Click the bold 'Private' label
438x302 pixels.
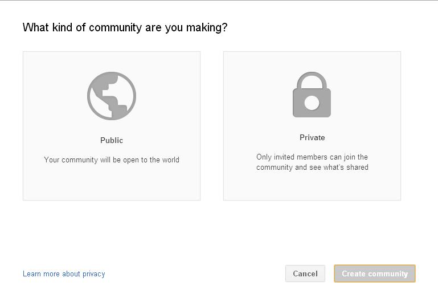pos(312,137)
